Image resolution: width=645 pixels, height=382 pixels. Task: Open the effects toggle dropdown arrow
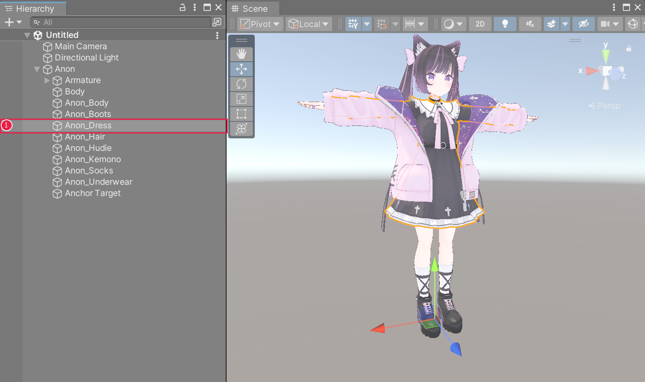565,24
